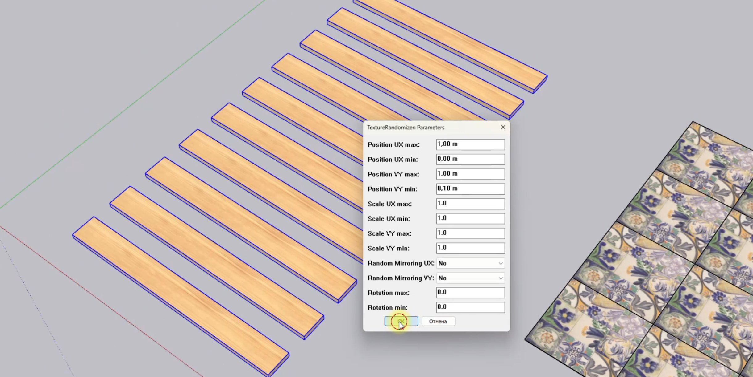Click the Rotation max input field
Screen dimensions: 753x377
click(x=470, y=293)
